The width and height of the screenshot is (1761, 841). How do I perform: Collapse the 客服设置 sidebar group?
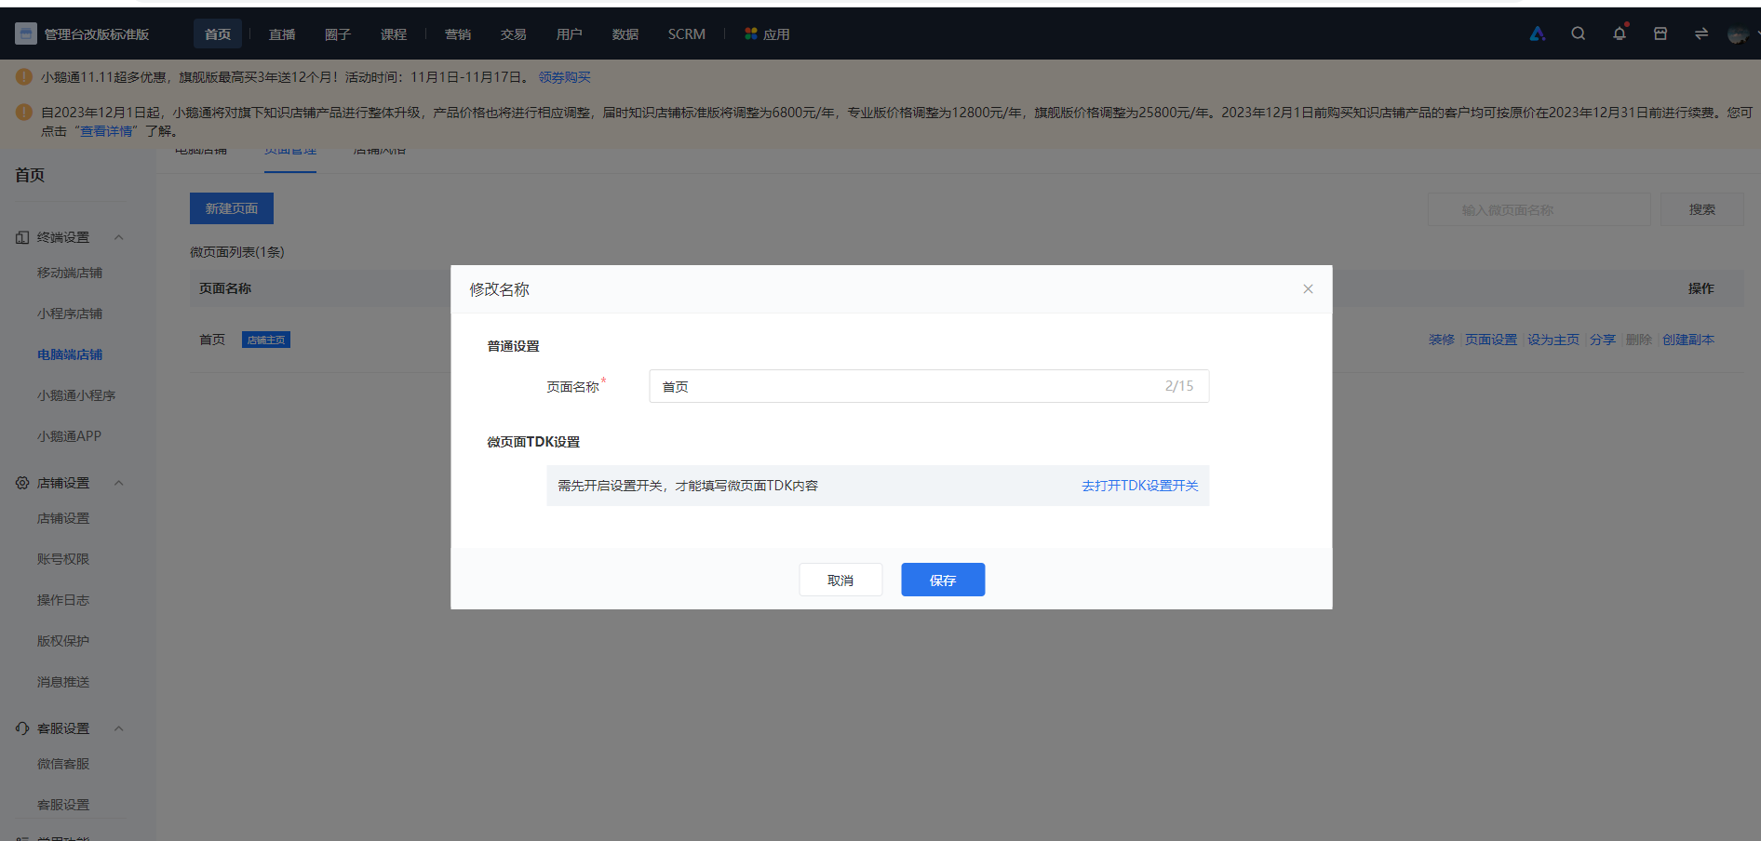[118, 728]
